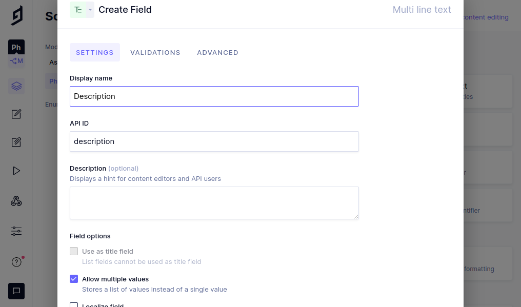
Task: Click the 'Create Field' heading
Action: [125, 10]
